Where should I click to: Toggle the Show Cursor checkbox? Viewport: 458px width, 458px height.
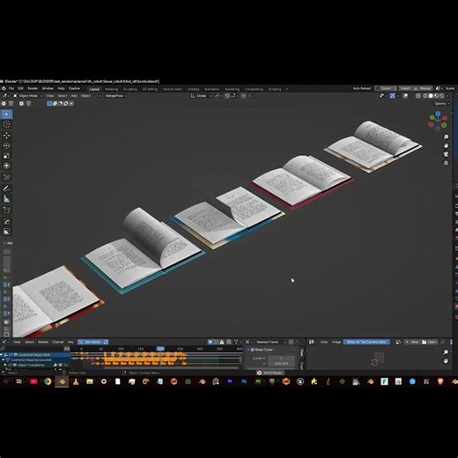click(x=253, y=350)
